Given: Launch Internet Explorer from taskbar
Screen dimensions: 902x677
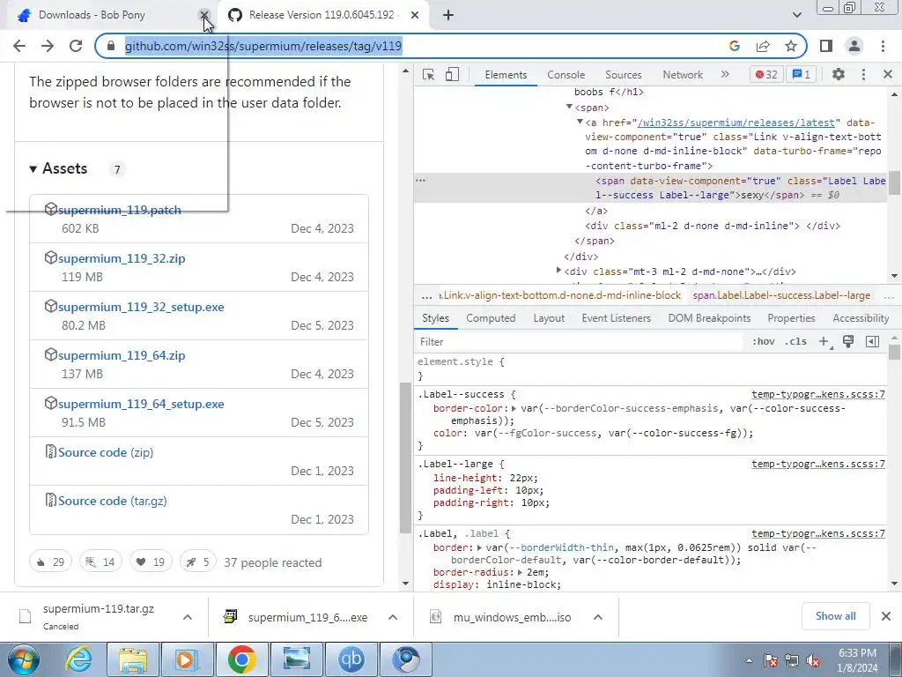Looking at the screenshot, I should (x=78, y=659).
